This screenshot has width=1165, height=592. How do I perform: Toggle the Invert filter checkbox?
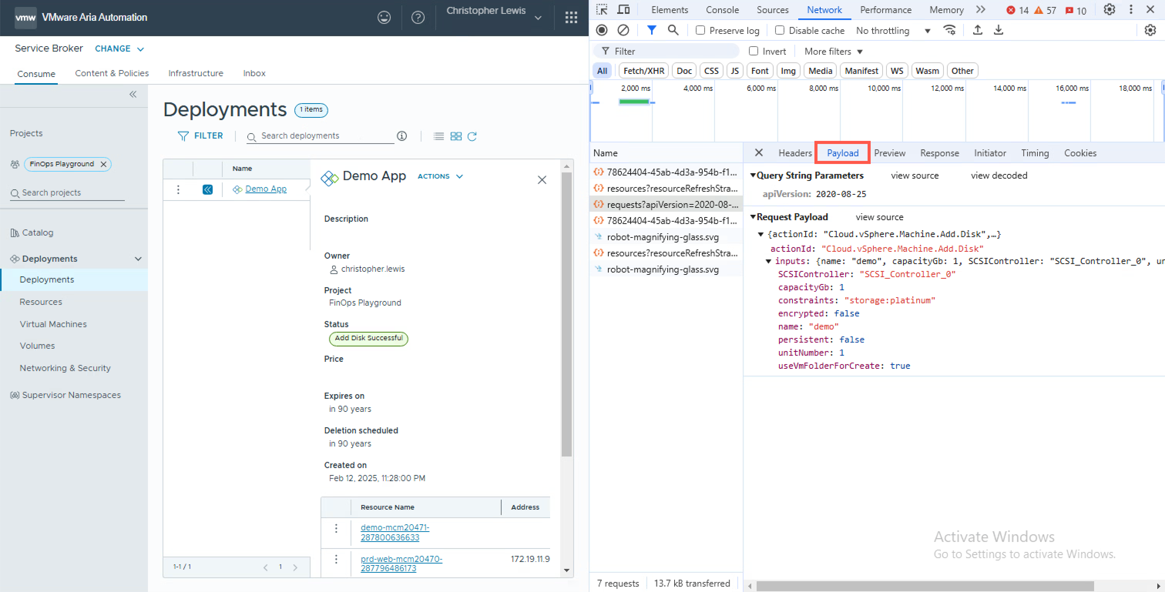[753, 51]
